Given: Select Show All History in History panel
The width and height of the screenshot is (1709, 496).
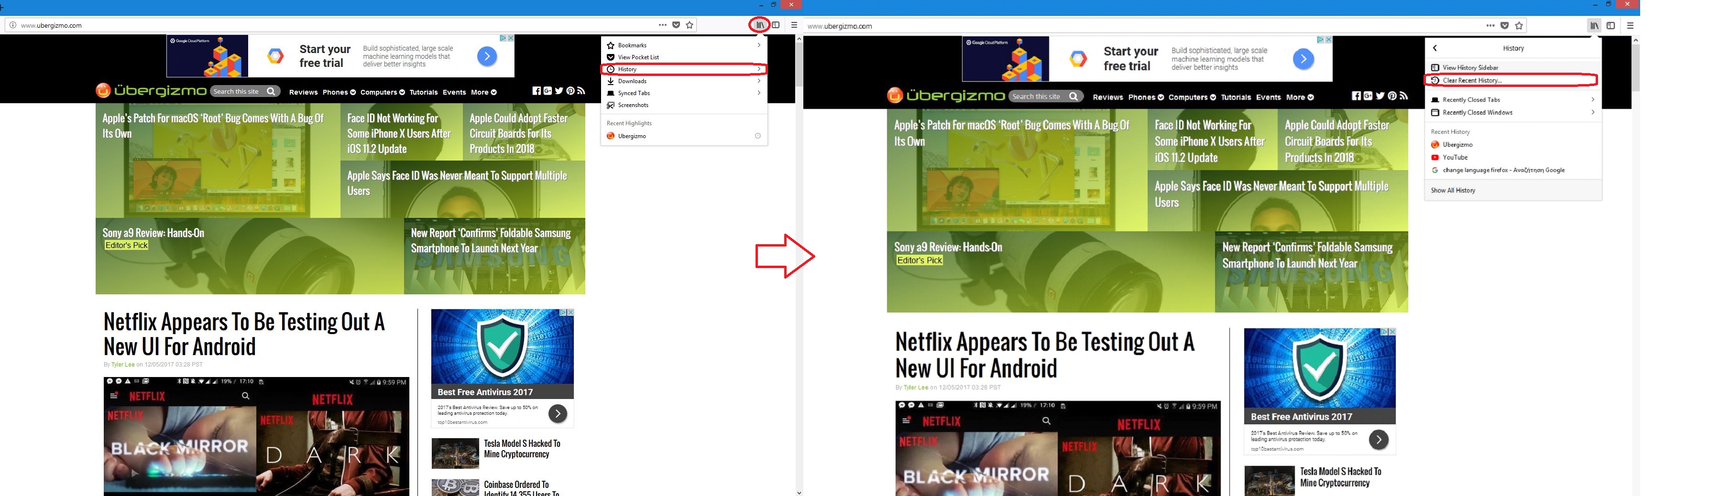Looking at the screenshot, I should 1513,190.
